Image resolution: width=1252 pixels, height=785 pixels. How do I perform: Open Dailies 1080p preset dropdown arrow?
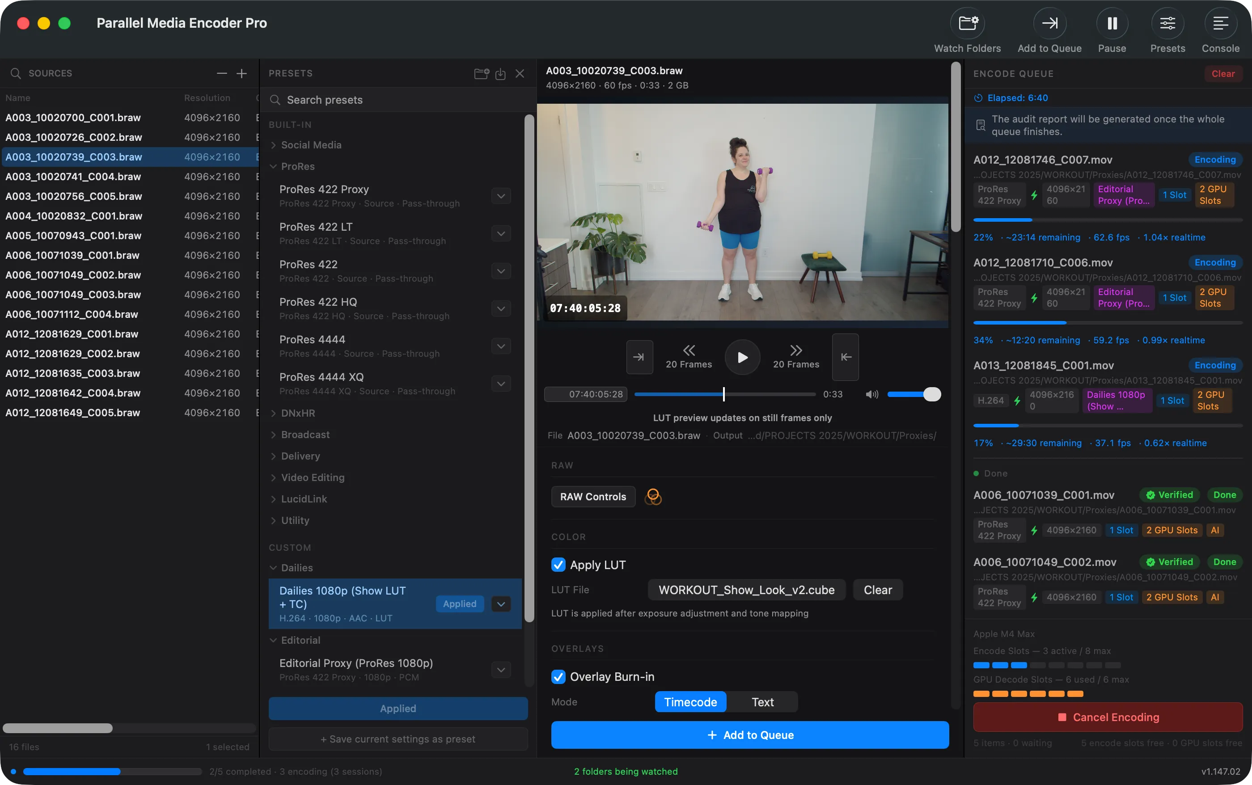tap(501, 604)
